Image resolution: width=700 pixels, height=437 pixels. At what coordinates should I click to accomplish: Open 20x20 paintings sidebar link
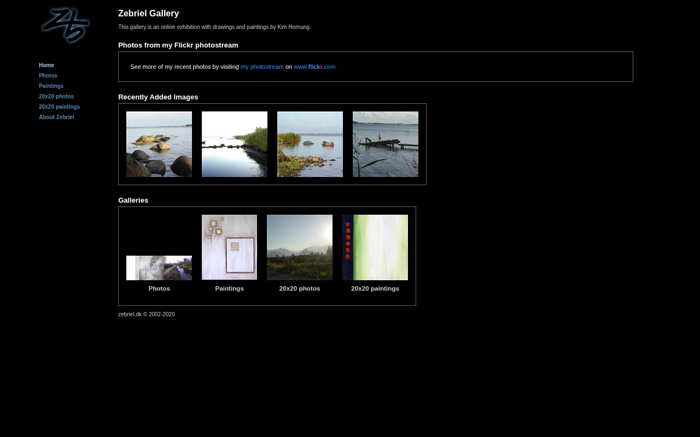59,107
